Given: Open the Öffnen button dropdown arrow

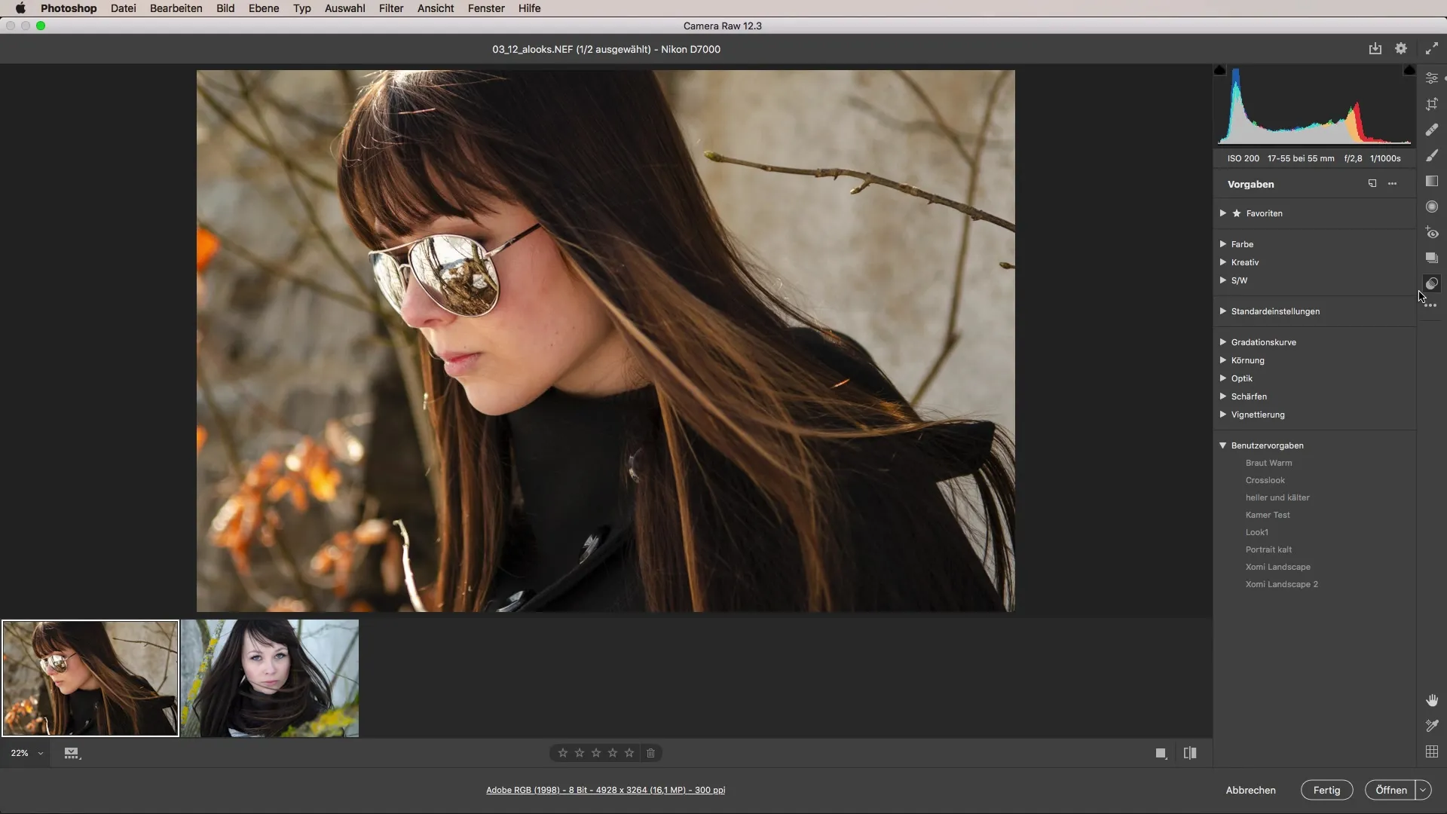Looking at the screenshot, I should tap(1423, 790).
